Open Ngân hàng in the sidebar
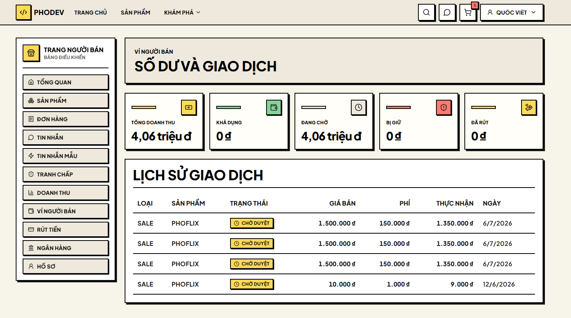This screenshot has width=571, height=318. click(x=66, y=248)
